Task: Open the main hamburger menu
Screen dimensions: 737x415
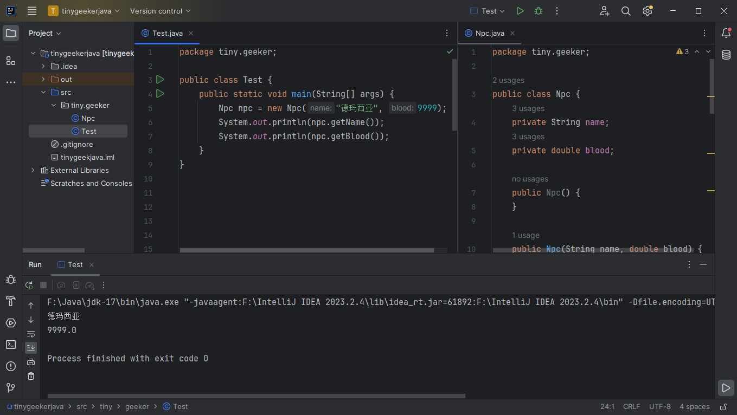Action: tap(32, 11)
